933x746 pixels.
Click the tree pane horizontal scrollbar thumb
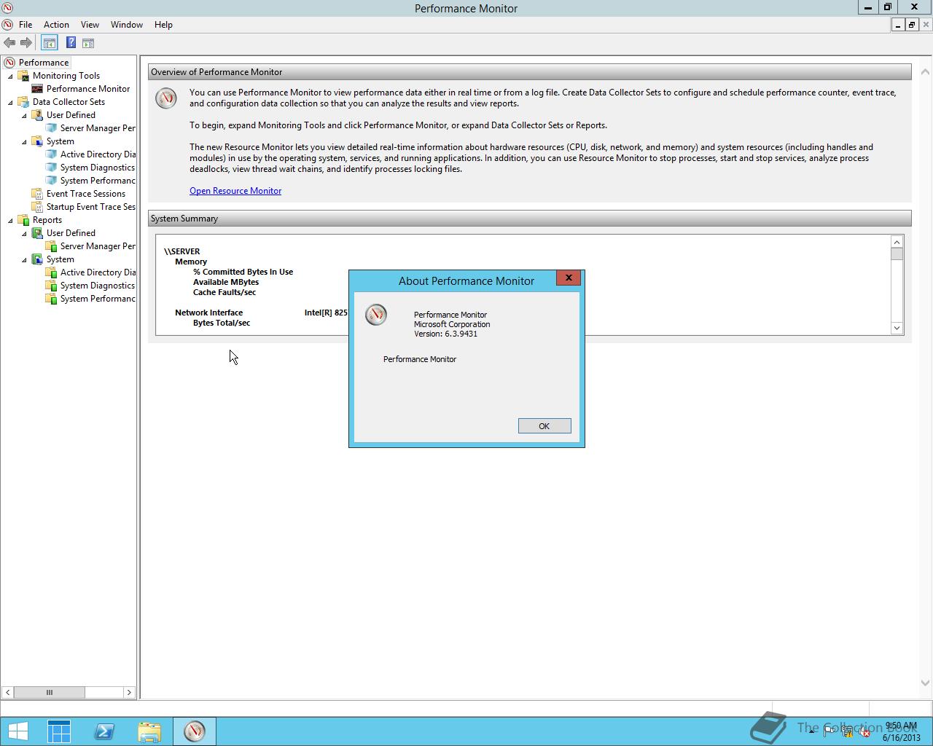tap(50, 693)
